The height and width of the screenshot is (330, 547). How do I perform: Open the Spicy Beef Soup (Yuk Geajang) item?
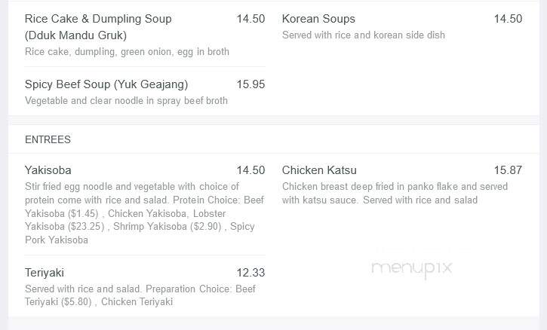click(x=106, y=84)
